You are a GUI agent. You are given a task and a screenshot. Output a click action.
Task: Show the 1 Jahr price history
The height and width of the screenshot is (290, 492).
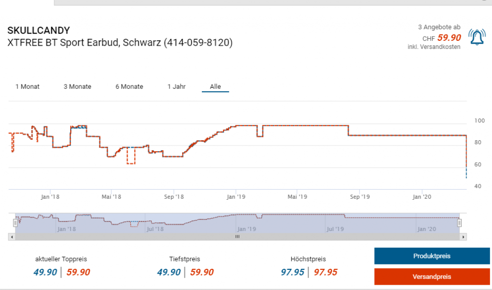(x=176, y=87)
